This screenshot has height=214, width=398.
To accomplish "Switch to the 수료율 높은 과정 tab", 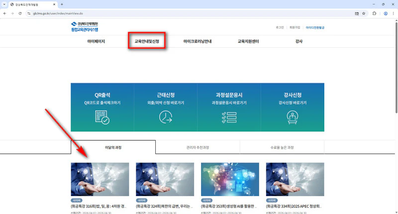I will pos(282,148).
